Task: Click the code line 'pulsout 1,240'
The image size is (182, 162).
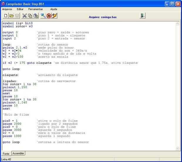Action: 15,102
